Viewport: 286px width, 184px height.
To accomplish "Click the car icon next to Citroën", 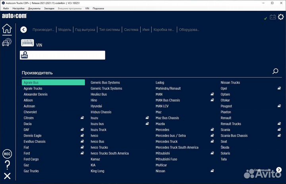I will (81, 118).
